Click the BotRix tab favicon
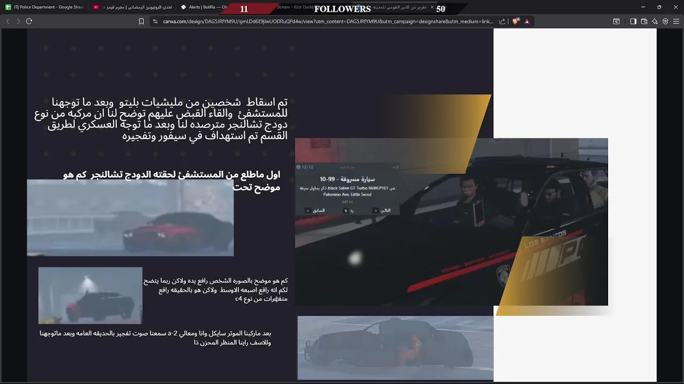Screen dimensions: 684x384 [183, 7]
